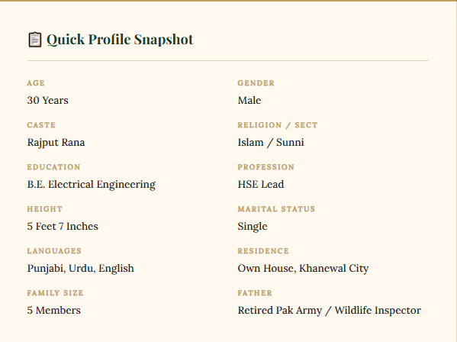Click the MARITAL STATUS label
The width and height of the screenshot is (457, 342).
tap(276, 209)
